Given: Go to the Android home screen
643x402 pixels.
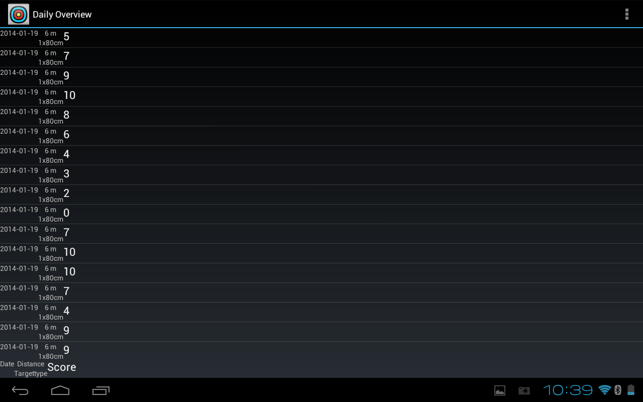Looking at the screenshot, I should click(x=60, y=390).
